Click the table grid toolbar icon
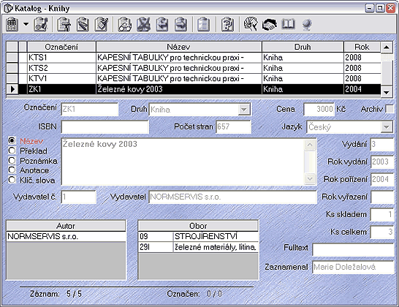The image size is (399, 307). coord(12,24)
